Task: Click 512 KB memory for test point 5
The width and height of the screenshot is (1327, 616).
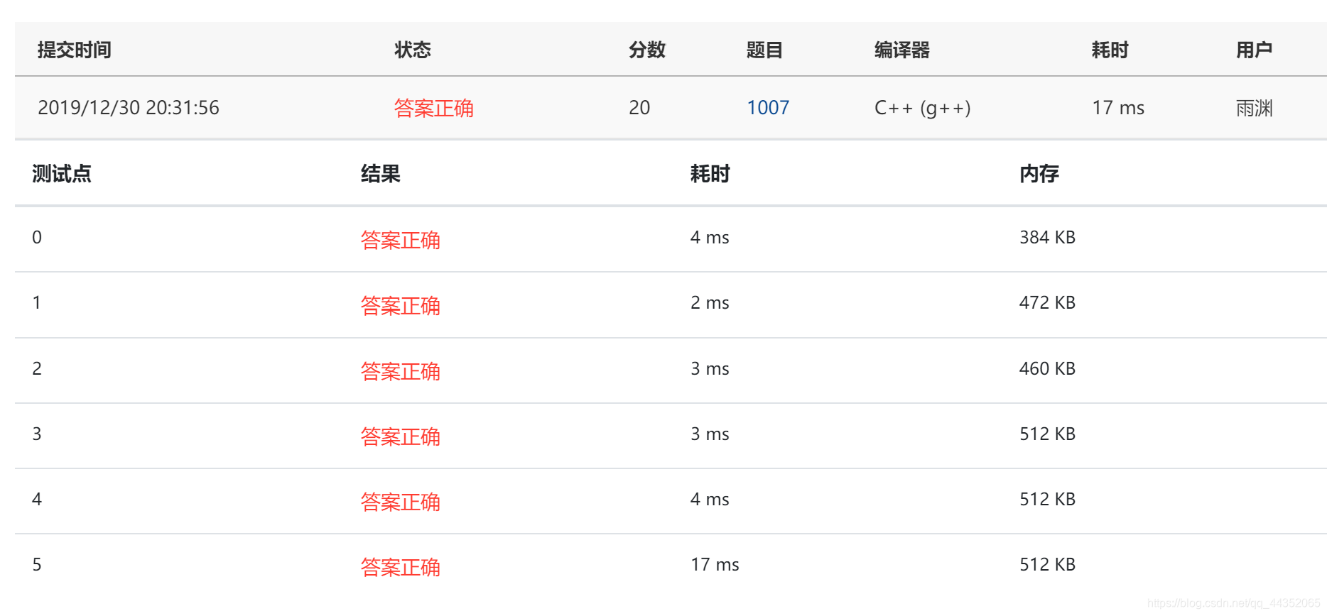Action: (1048, 564)
